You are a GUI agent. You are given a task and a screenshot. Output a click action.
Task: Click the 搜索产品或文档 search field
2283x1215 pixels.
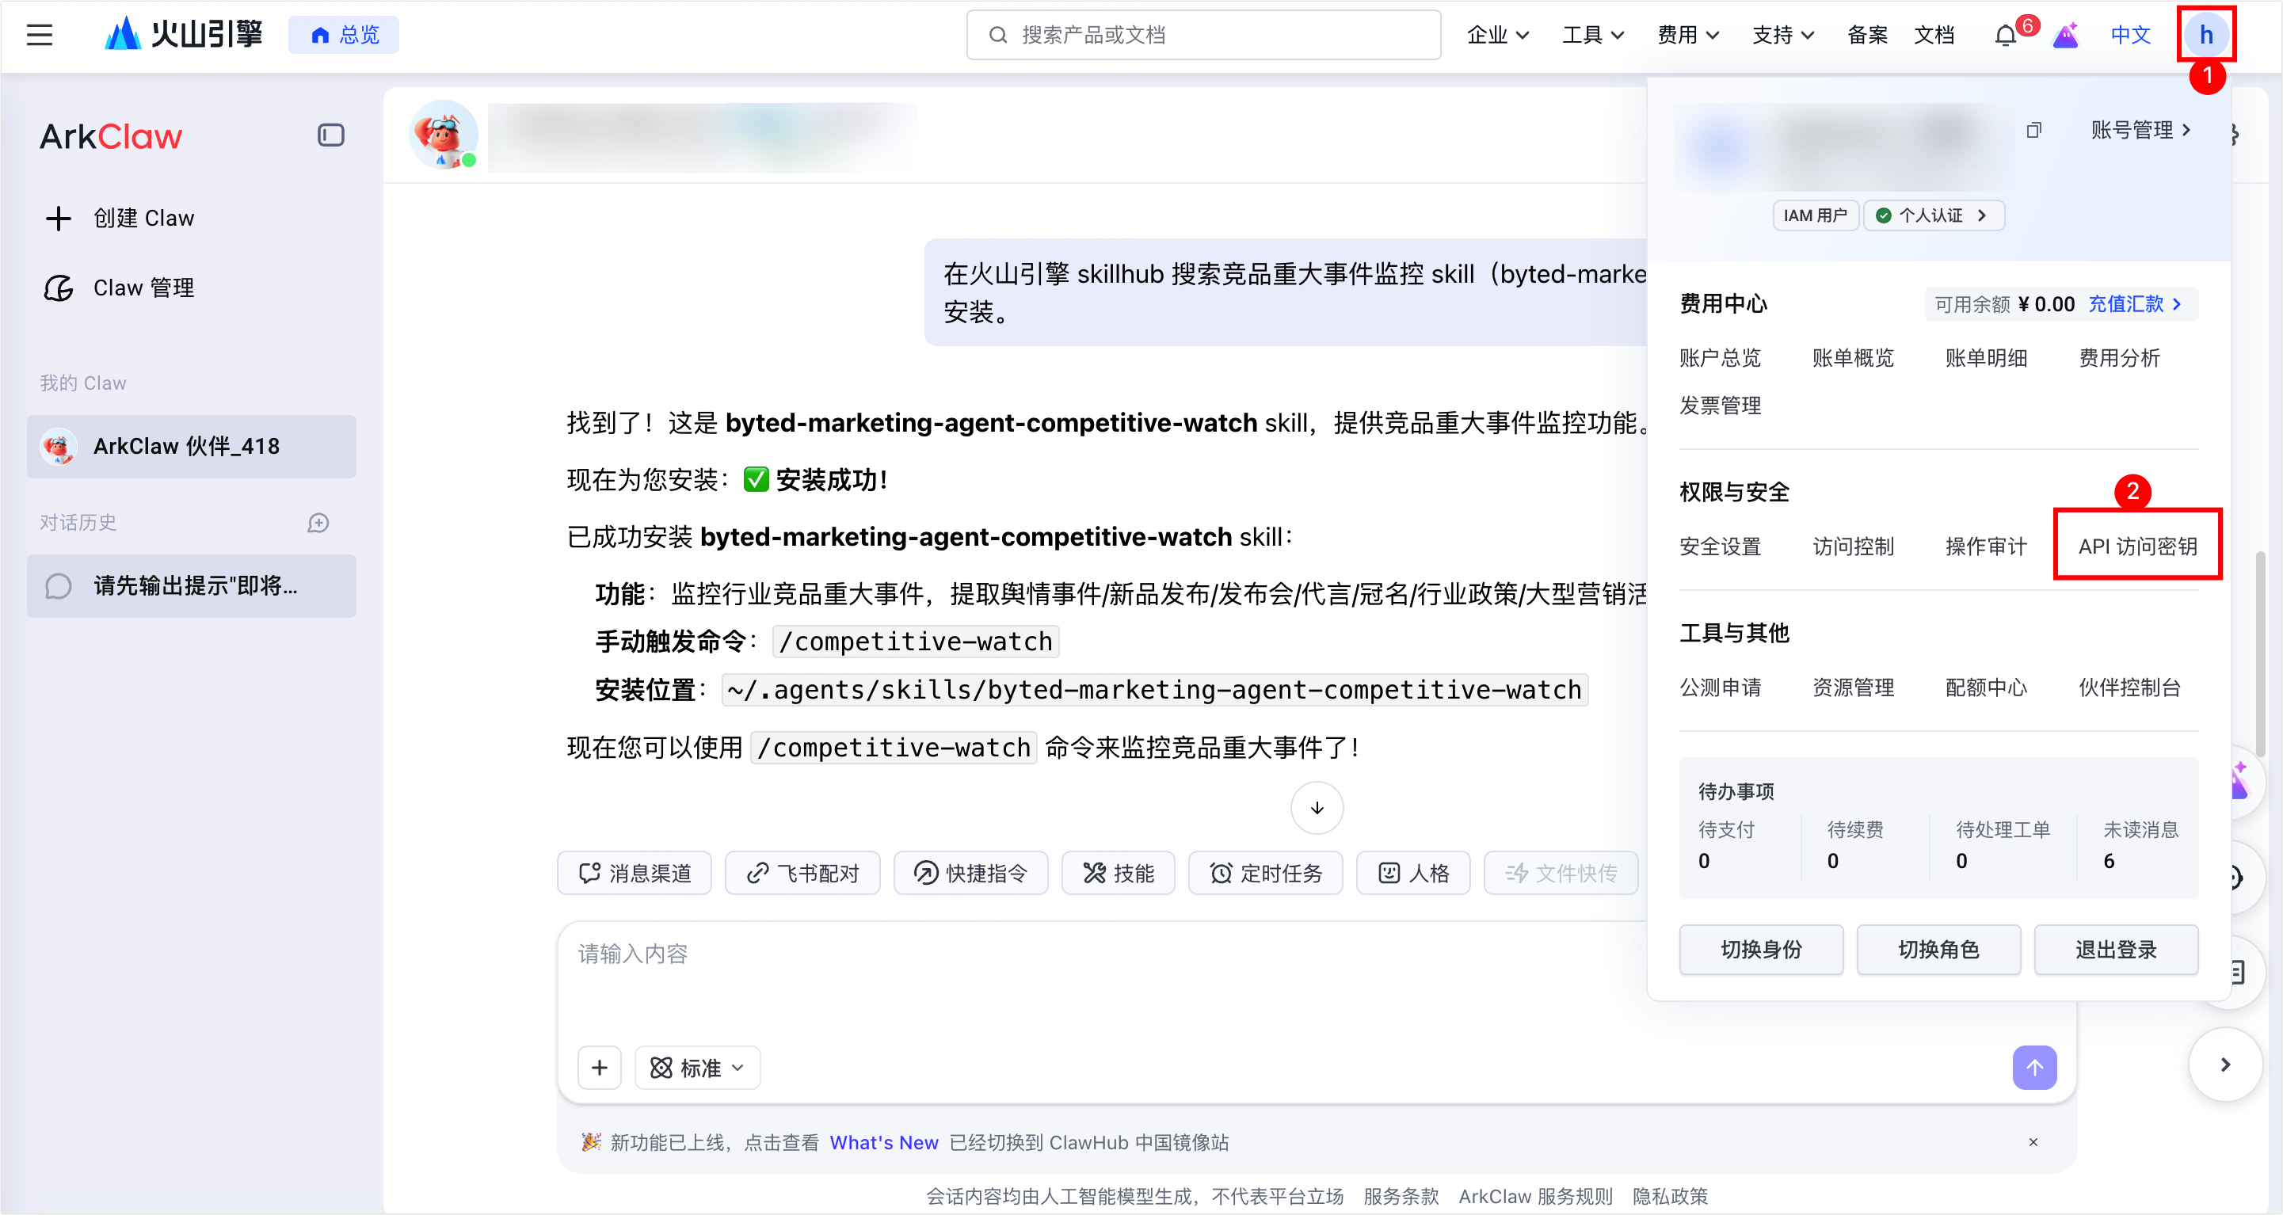tap(1203, 36)
